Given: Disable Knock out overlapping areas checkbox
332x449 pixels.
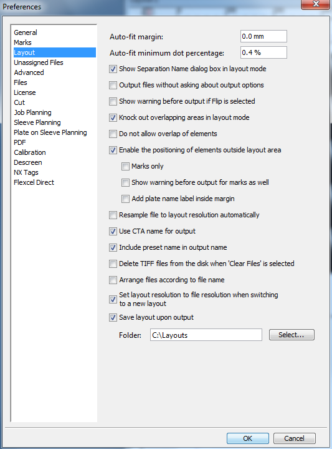Looking at the screenshot, I should pos(113,117).
